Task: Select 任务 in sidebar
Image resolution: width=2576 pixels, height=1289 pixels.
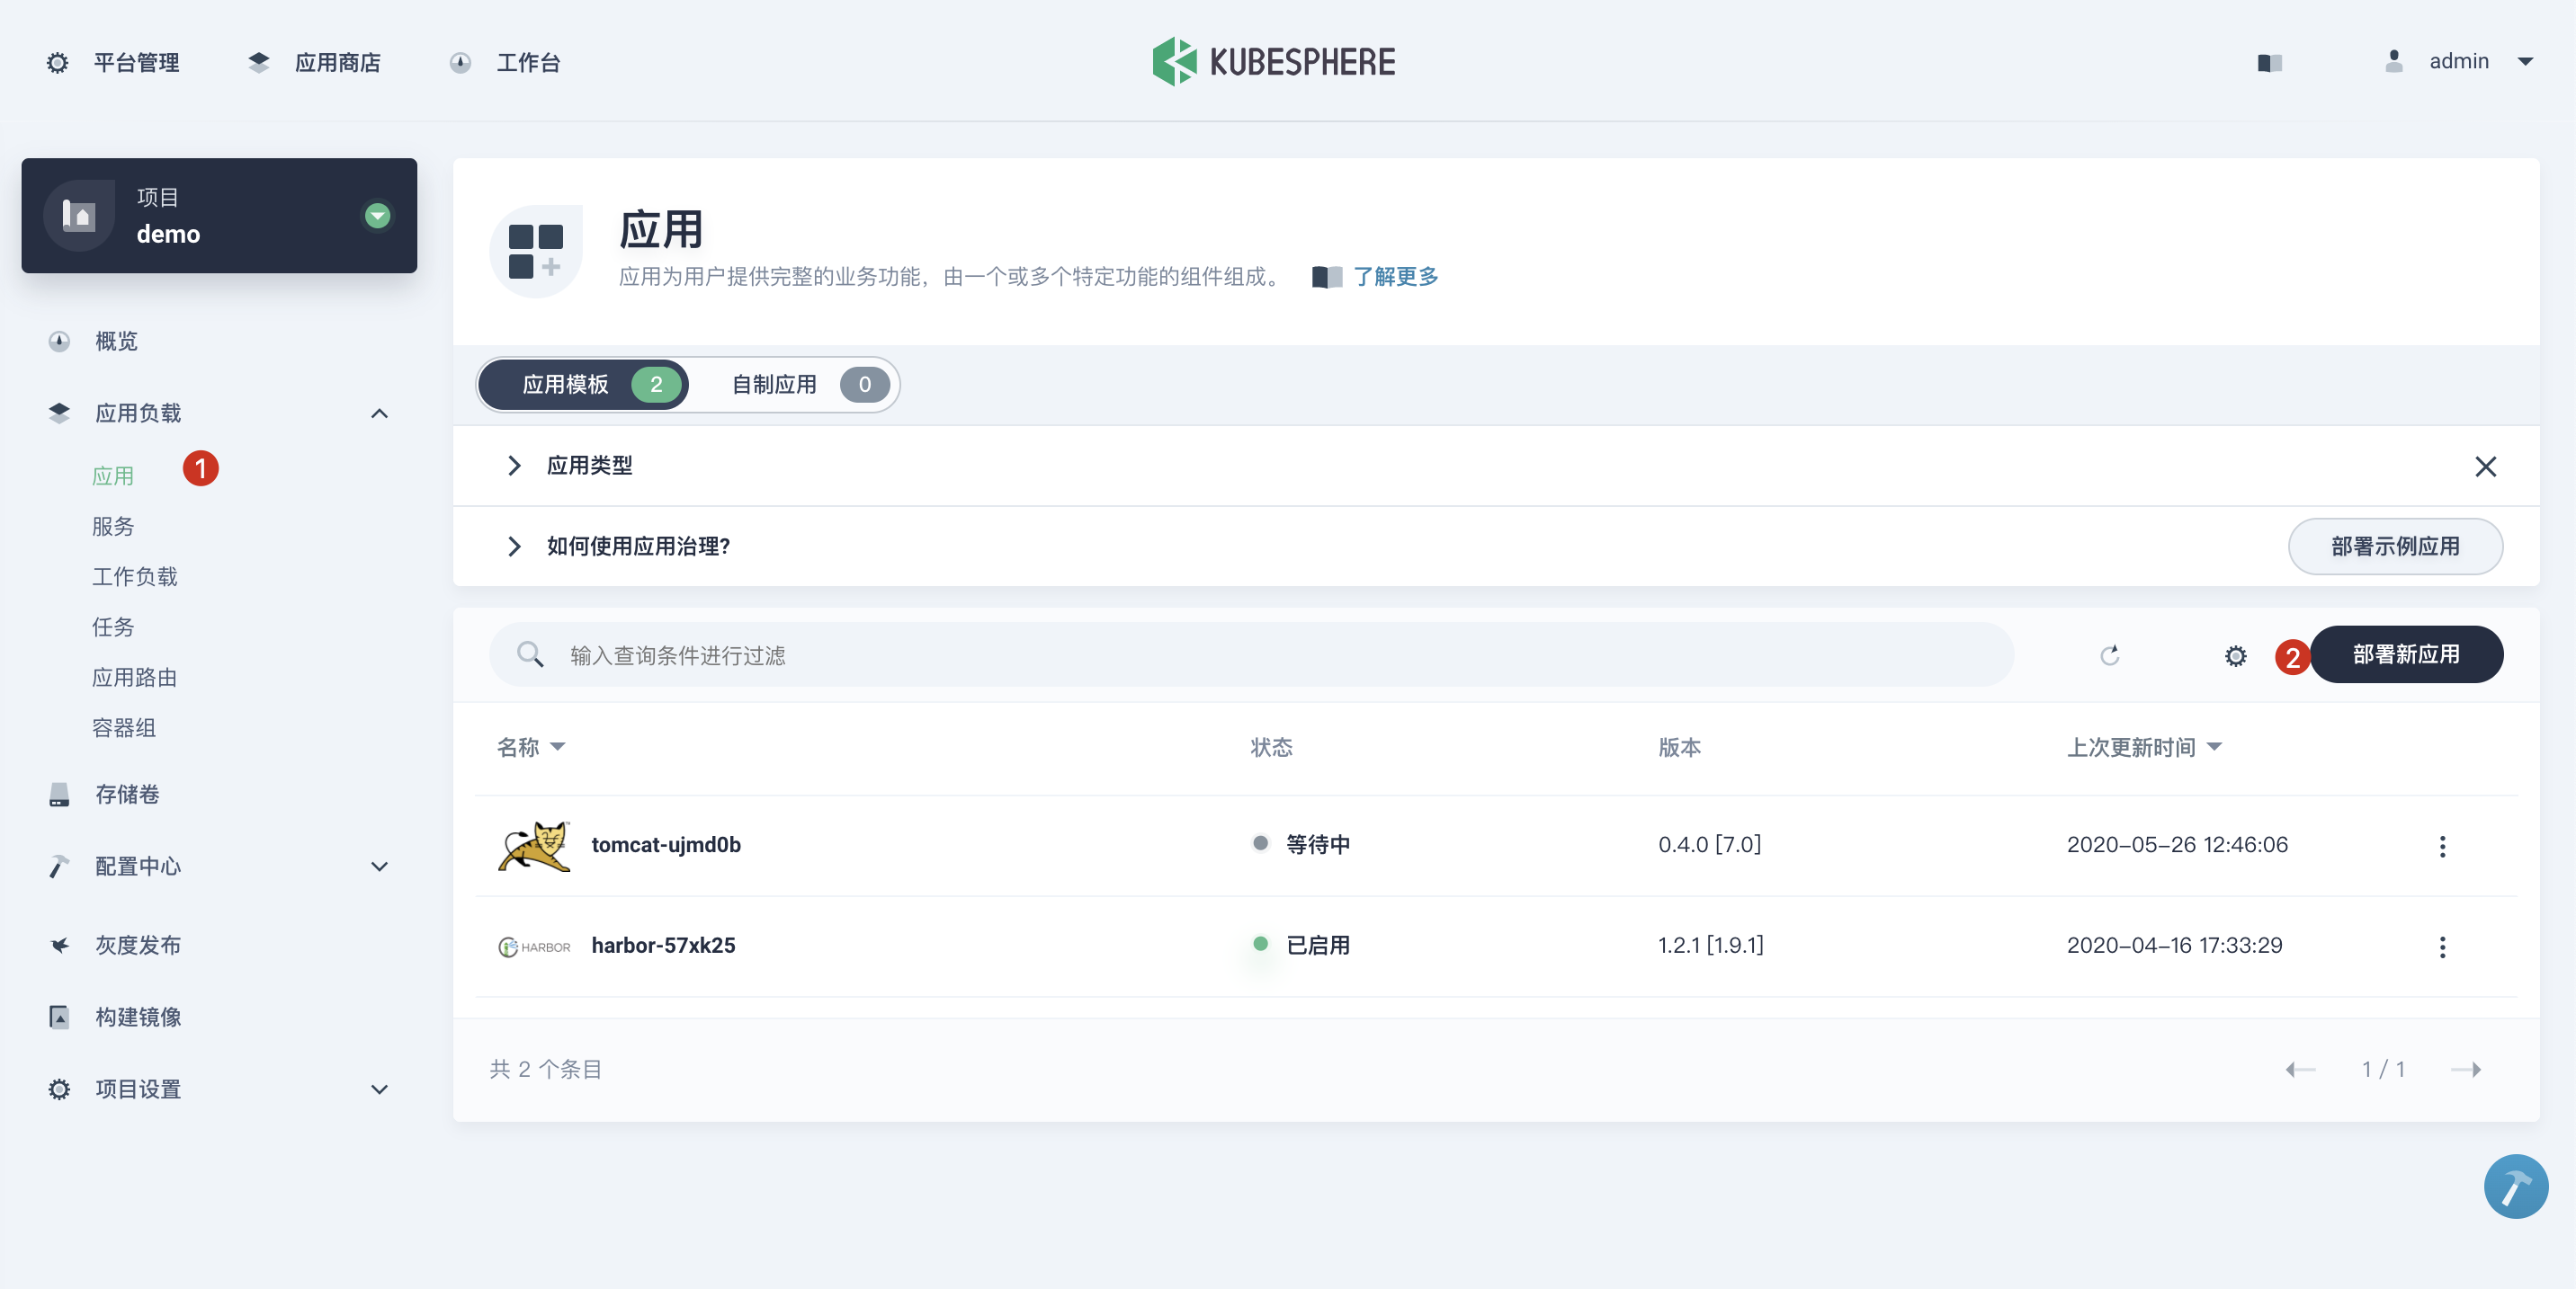Action: [x=112, y=627]
